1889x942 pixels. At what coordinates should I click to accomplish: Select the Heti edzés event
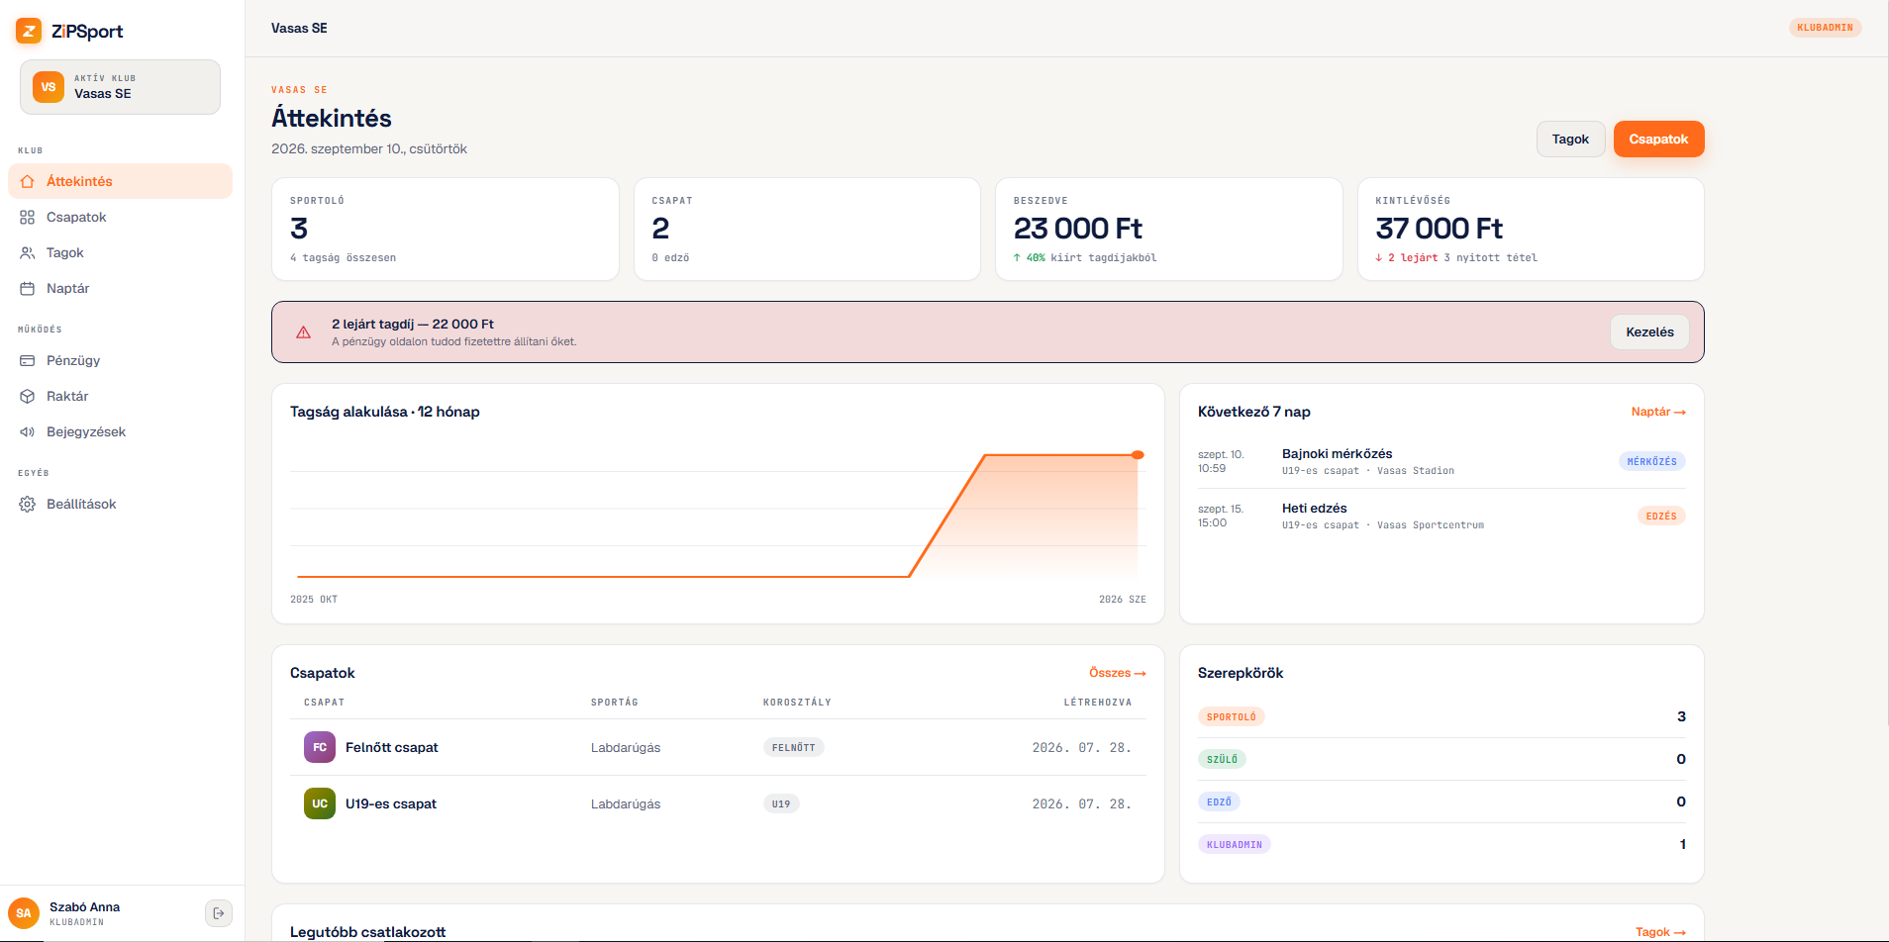1442,516
